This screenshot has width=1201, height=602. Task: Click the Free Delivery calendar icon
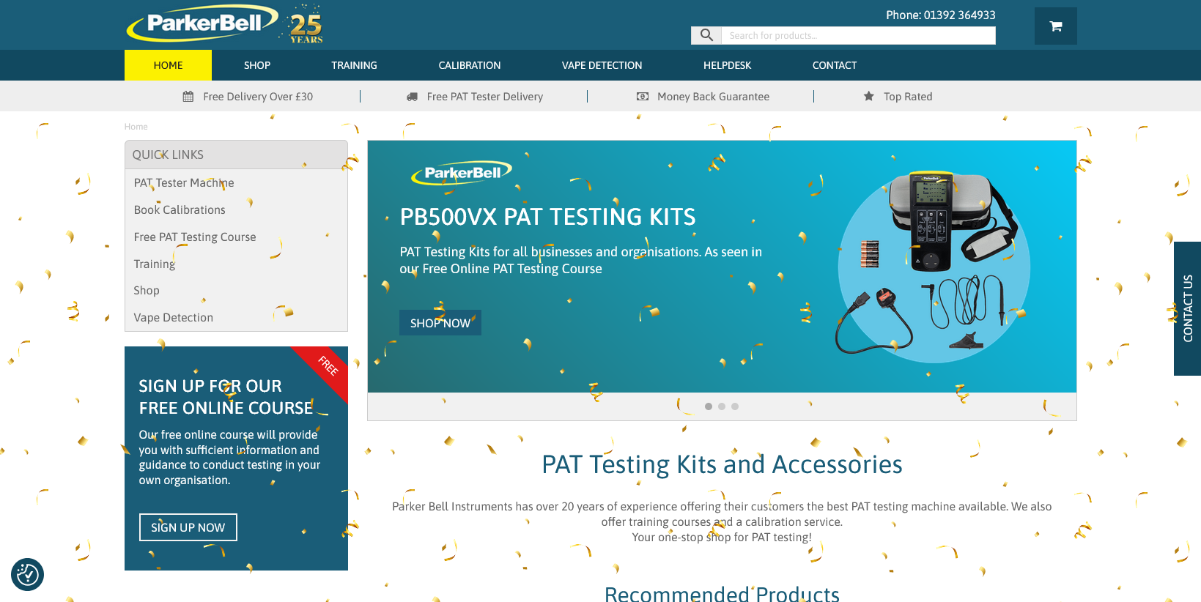(x=188, y=97)
